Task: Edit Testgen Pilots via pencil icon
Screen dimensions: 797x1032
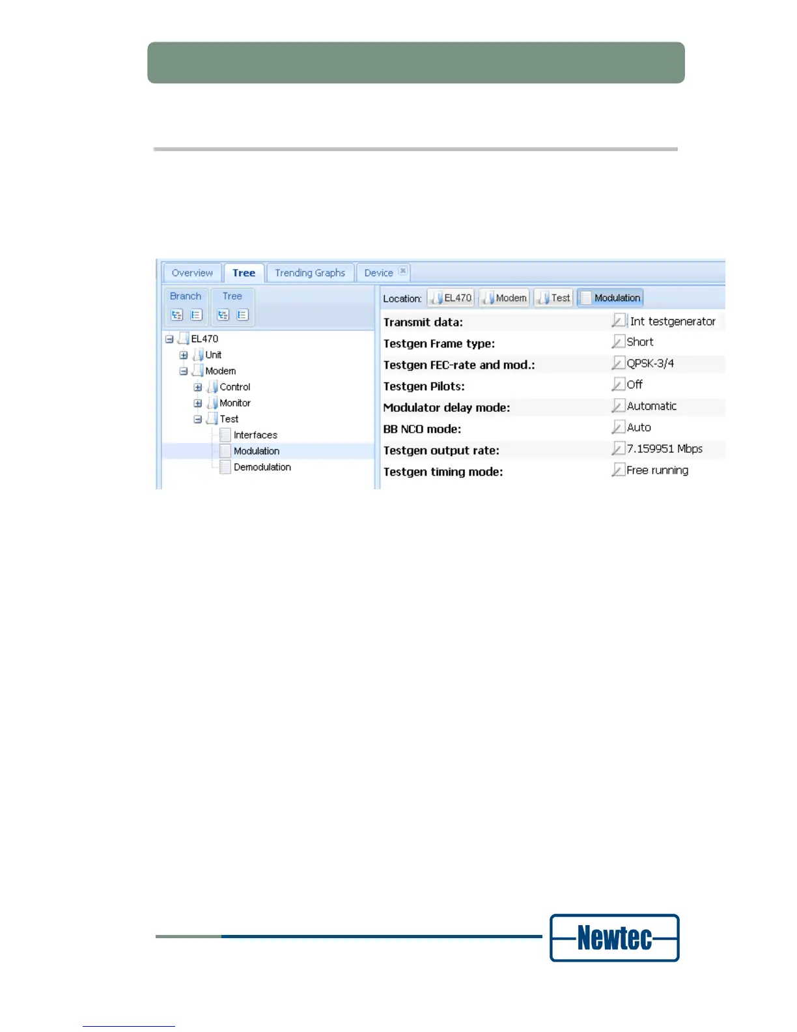Action: 619,384
